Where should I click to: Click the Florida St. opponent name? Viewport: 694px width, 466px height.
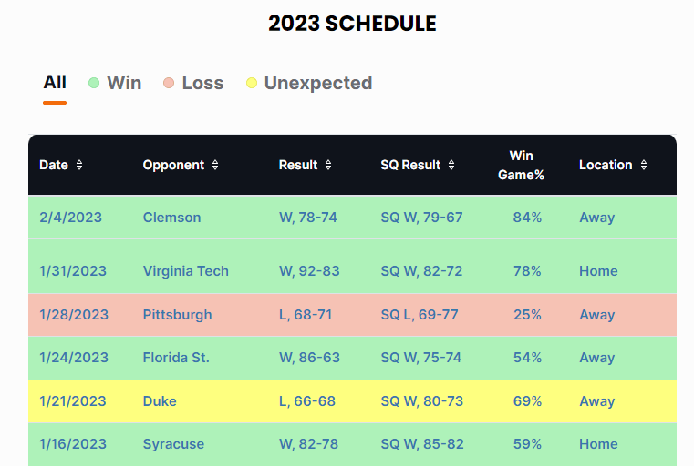pos(176,358)
